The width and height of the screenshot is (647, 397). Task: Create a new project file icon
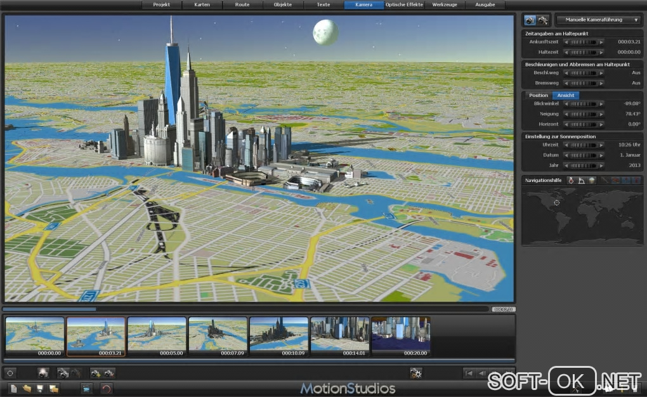coord(13,388)
